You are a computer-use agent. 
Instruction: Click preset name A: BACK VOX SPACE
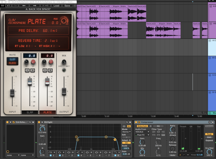(38, 9)
